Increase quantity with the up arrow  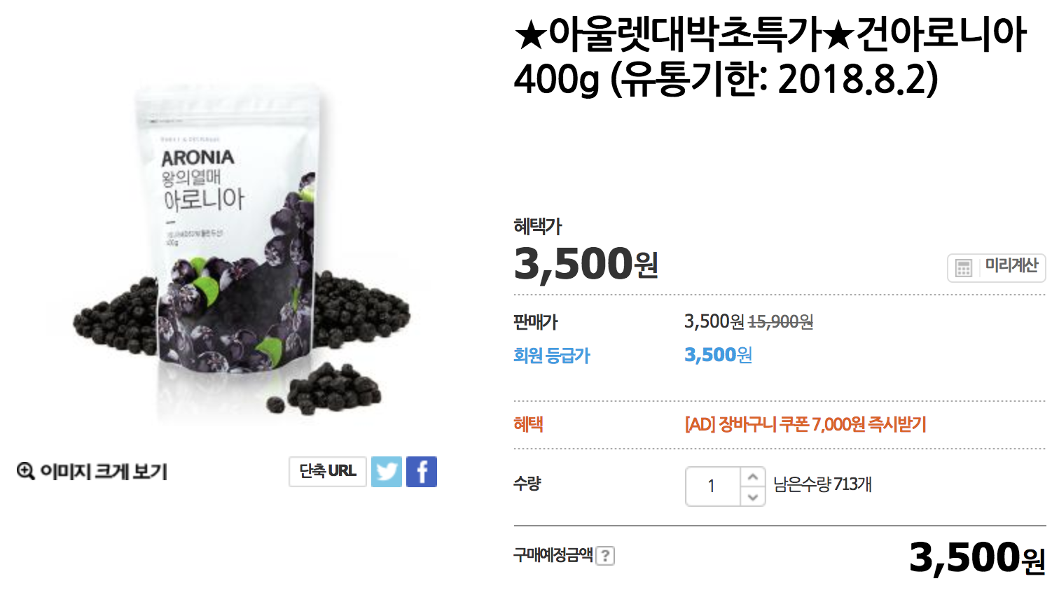click(753, 477)
